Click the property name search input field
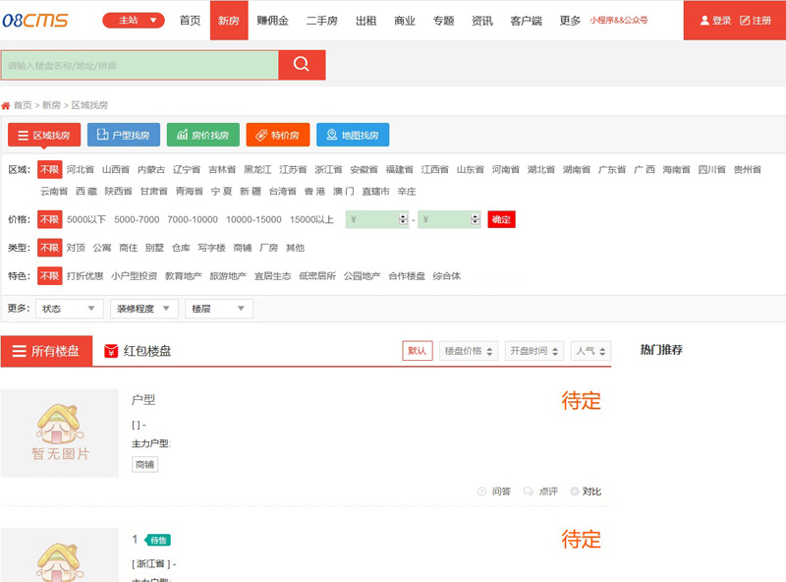Viewport: 786px width, 582px height. tap(140, 65)
